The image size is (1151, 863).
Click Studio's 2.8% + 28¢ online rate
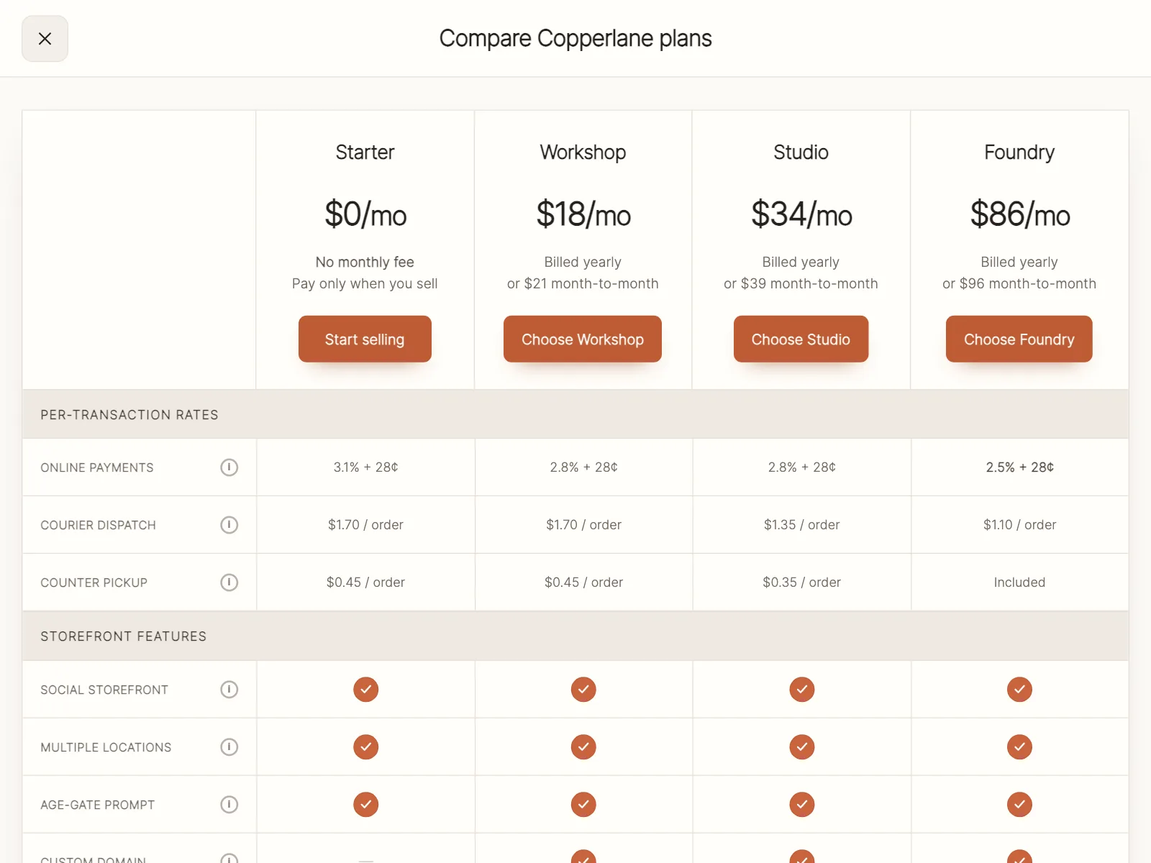801,467
